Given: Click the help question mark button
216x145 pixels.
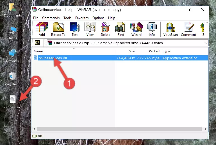Looking at the screenshot, I should pos(190,9).
